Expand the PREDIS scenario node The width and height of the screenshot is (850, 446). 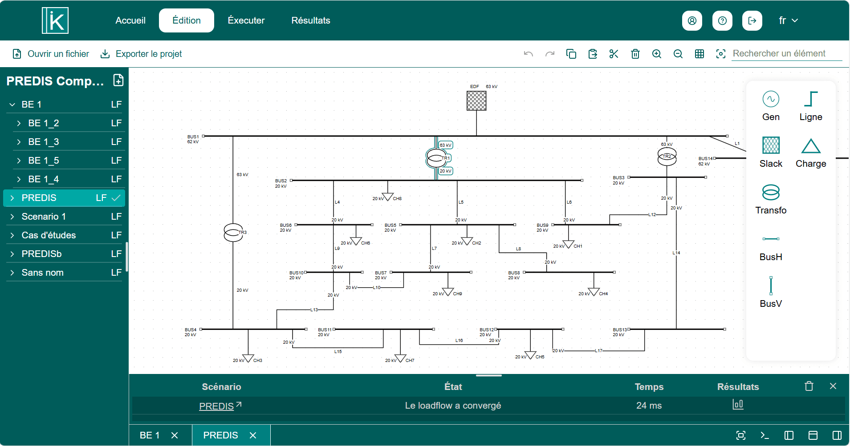[12, 198]
